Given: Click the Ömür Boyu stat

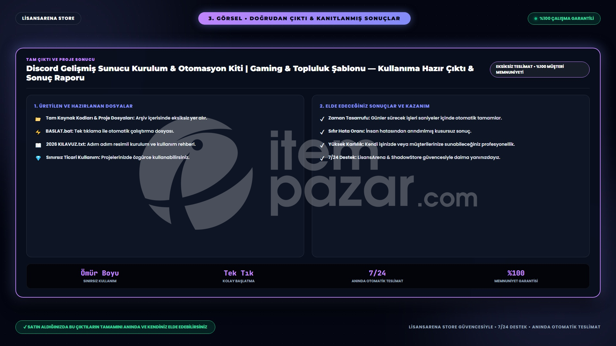Looking at the screenshot, I should coord(100,273).
